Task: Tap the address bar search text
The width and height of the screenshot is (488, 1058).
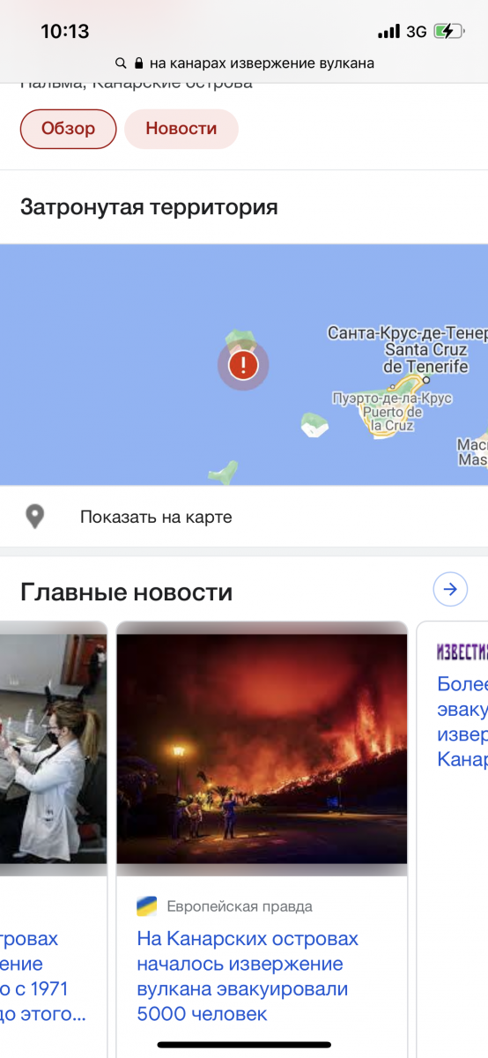Action: click(262, 63)
